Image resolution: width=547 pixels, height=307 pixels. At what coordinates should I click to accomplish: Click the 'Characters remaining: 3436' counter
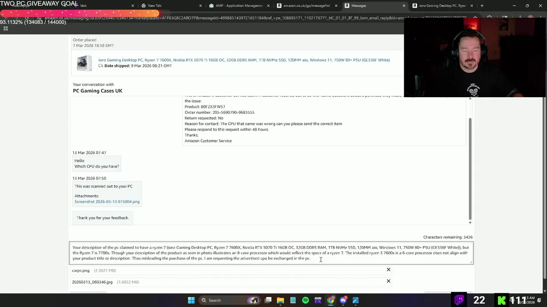point(448,237)
